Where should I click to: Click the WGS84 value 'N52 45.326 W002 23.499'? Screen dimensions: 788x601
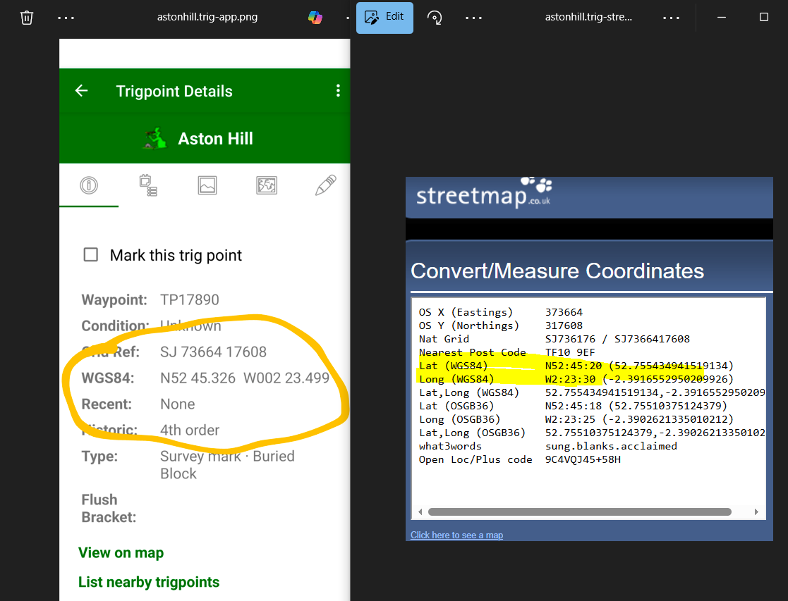pyautogui.click(x=245, y=378)
